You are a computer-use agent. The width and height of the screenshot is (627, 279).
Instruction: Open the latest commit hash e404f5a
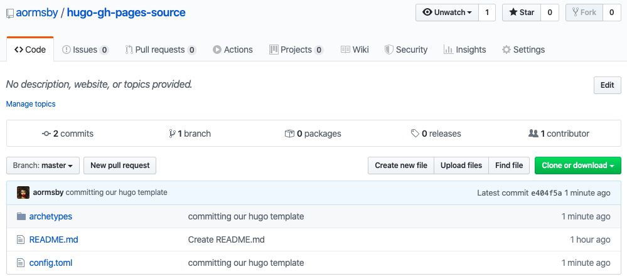pyautogui.click(x=546, y=193)
